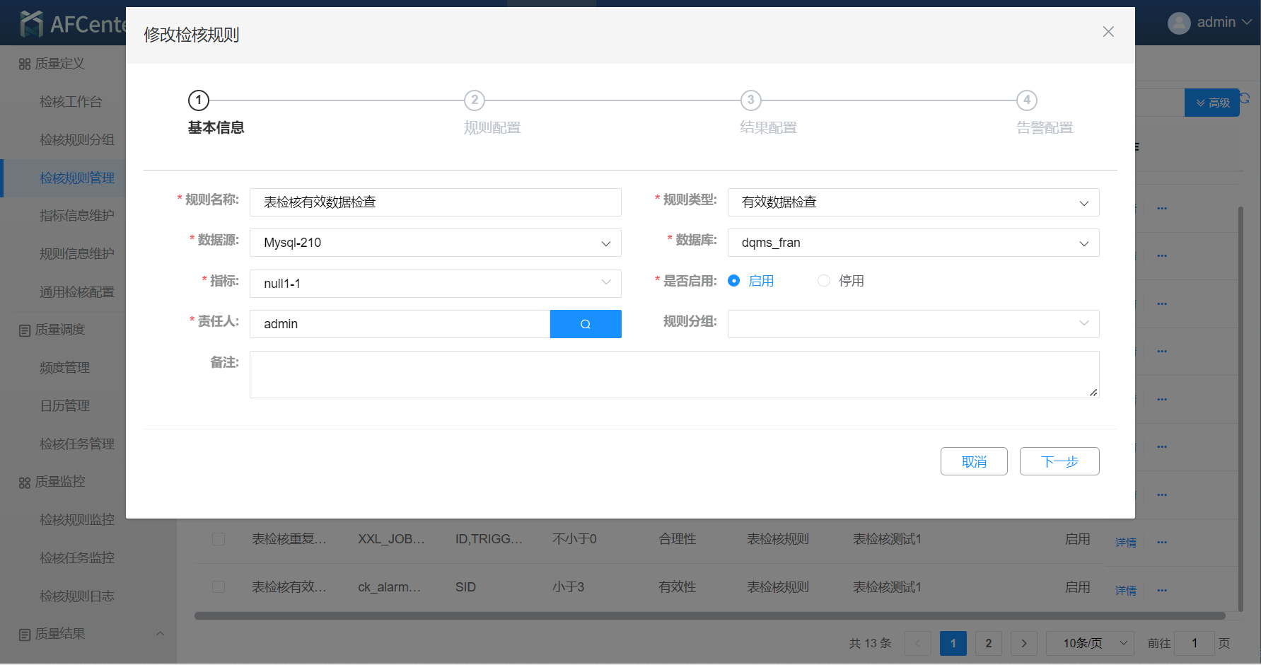1261x665 pixels.
Task: Select the 停用 radio button
Action: coord(823,281)
